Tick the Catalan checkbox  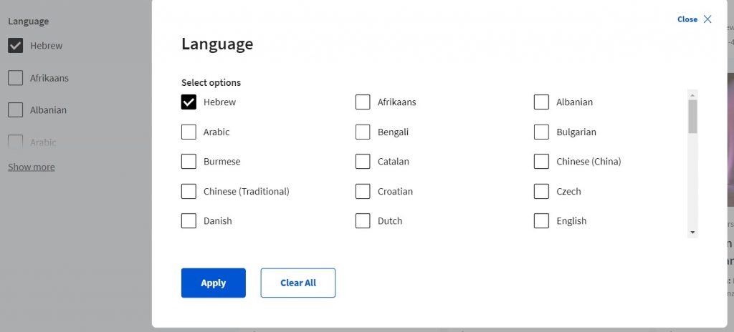(363, 161)
